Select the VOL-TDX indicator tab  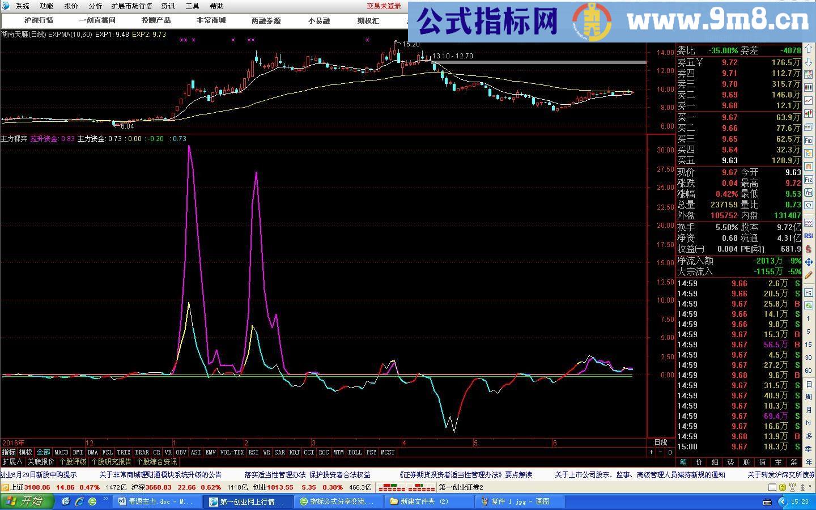click(232, 452)
